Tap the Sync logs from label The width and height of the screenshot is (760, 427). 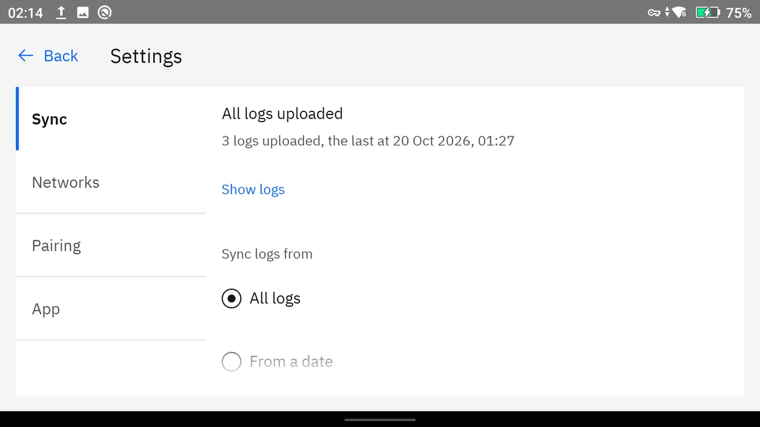[267, 254]
